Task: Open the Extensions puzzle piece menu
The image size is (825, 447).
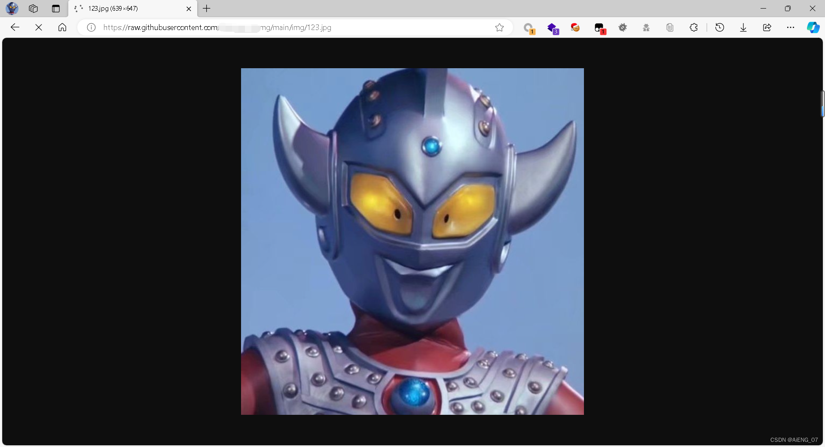Action: click(x=694, y=27)
